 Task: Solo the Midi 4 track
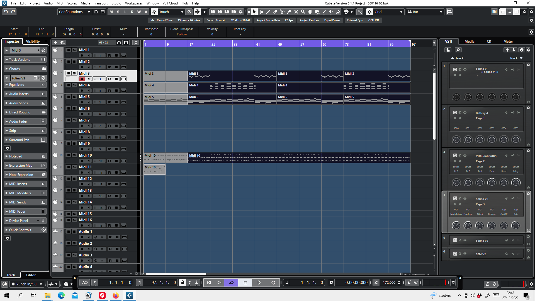click(74, 85)
